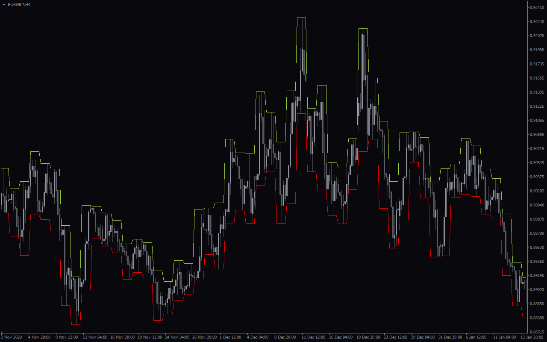Click the 31 Dec 20:00 time label

(x=451, y=337)
